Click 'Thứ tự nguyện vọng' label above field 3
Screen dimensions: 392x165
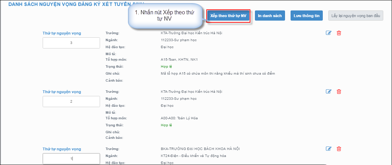coord(62,33)
